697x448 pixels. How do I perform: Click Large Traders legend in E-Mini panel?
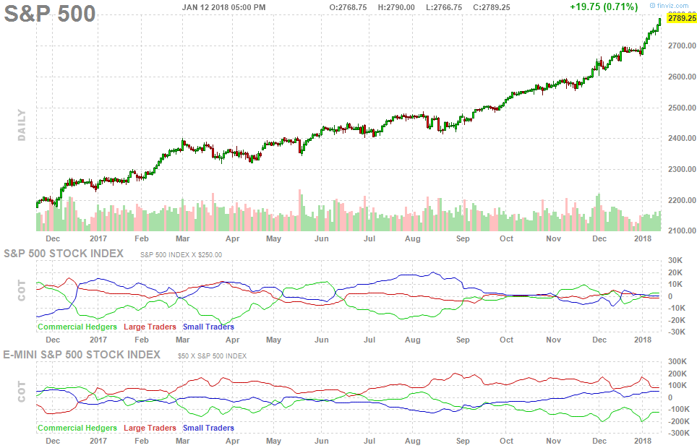tap(150, 428)
